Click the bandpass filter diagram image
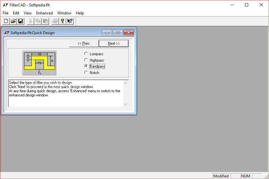This screenshot has width=269, height=179. point(39,63)
